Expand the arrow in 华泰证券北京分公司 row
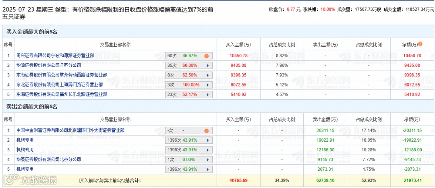 [207, 160]
